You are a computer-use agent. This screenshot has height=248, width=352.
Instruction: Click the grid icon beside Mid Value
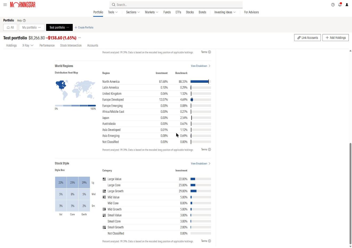pos(104,197)
